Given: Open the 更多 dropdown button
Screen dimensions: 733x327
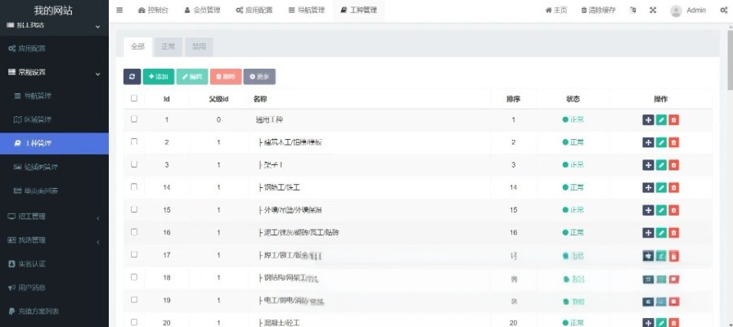Looking at the screenshot, I should [259, 77].
